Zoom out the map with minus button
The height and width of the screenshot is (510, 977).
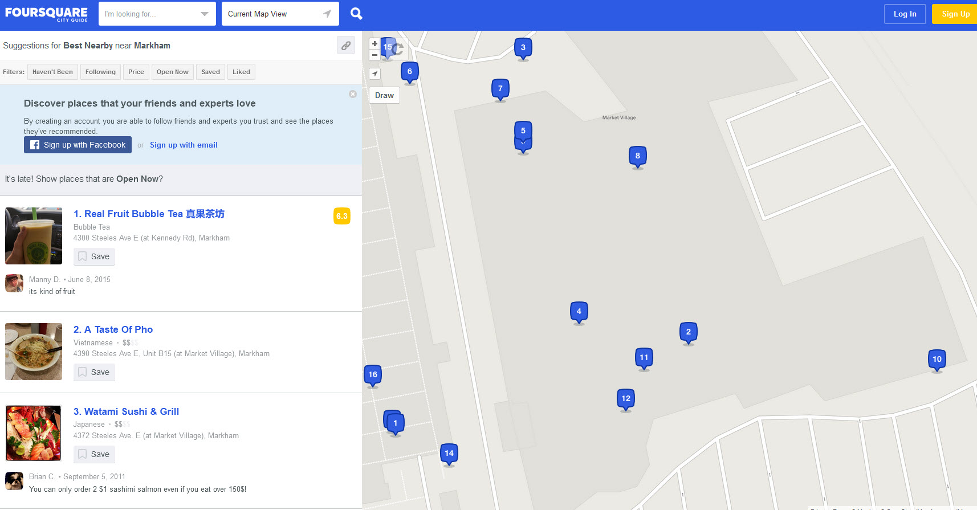[x=374, y=55]
